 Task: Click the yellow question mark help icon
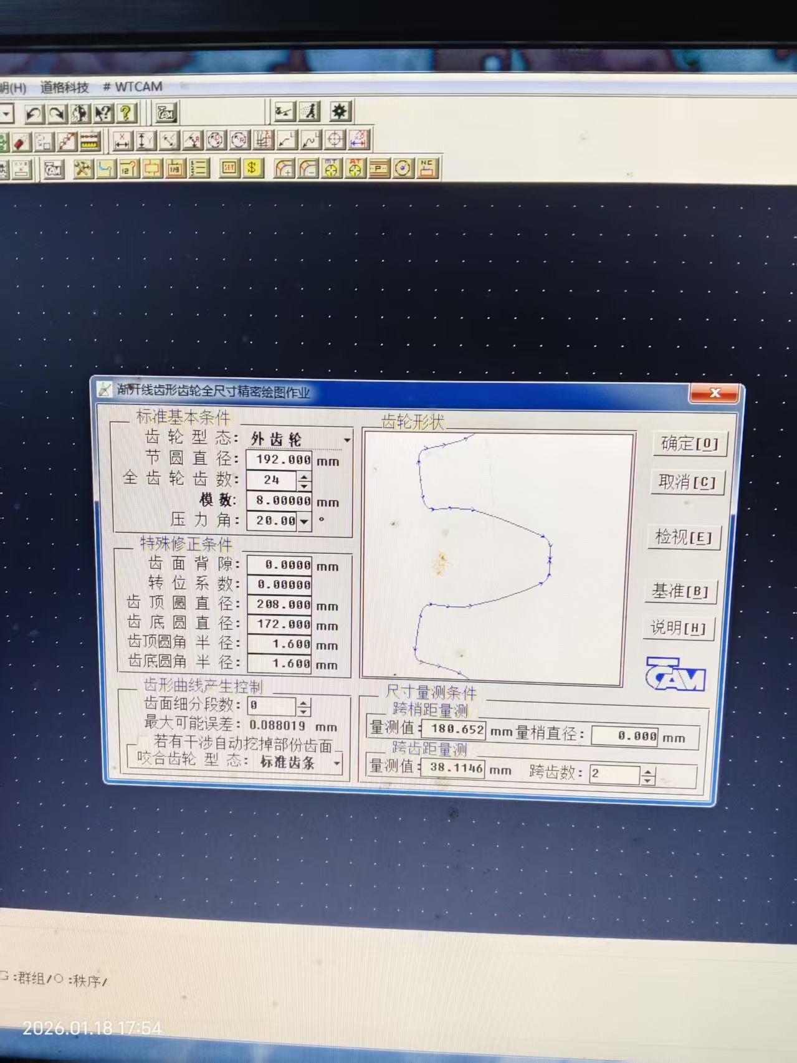[126, 113]
